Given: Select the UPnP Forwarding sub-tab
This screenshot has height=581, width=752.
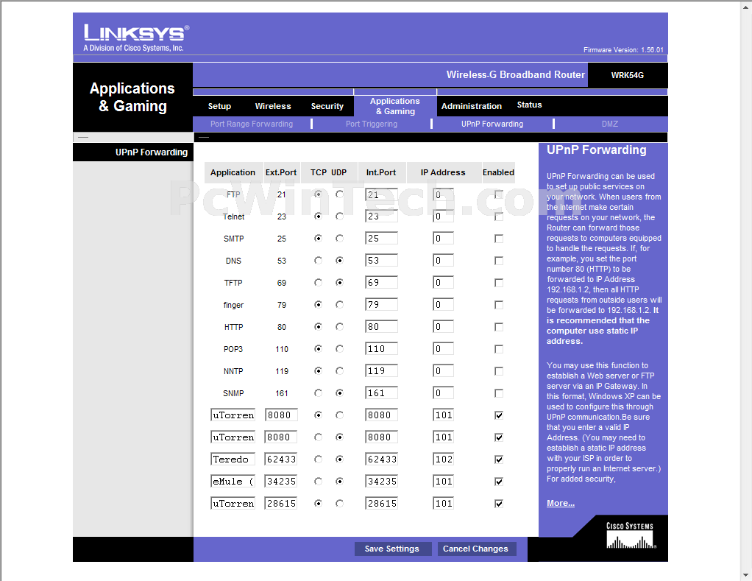Looking at the screenshot, I should tap(492, 124).
